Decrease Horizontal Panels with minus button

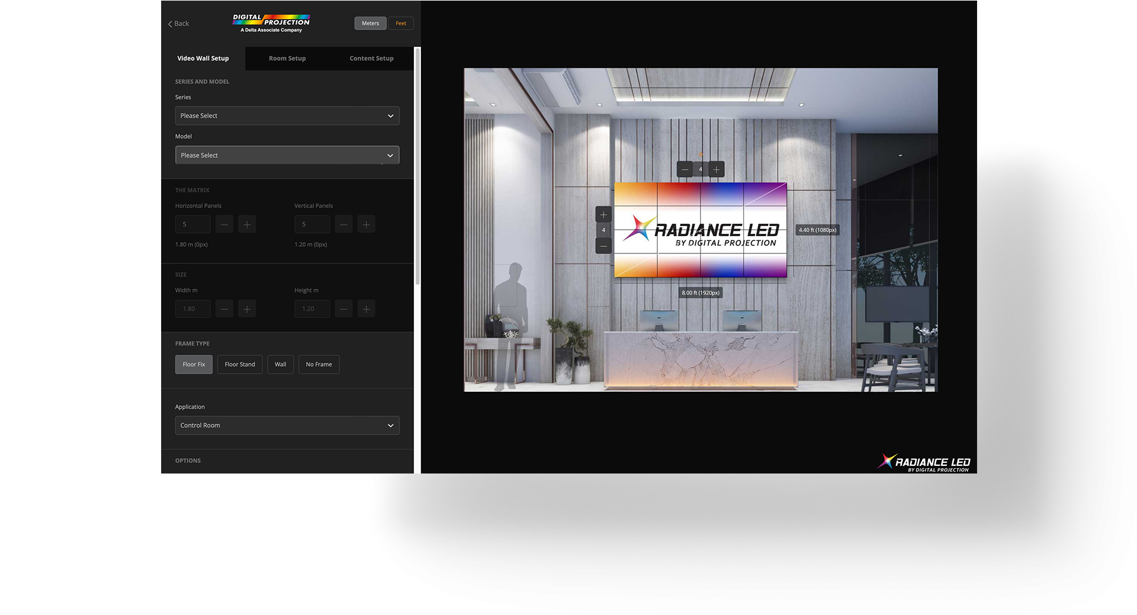pyautogui.click(x=224, y=224)
